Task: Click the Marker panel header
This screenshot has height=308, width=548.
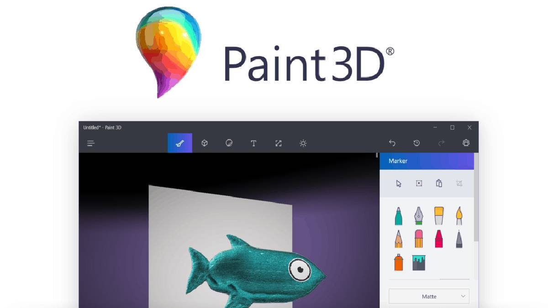Action: [x=427, y=161]
